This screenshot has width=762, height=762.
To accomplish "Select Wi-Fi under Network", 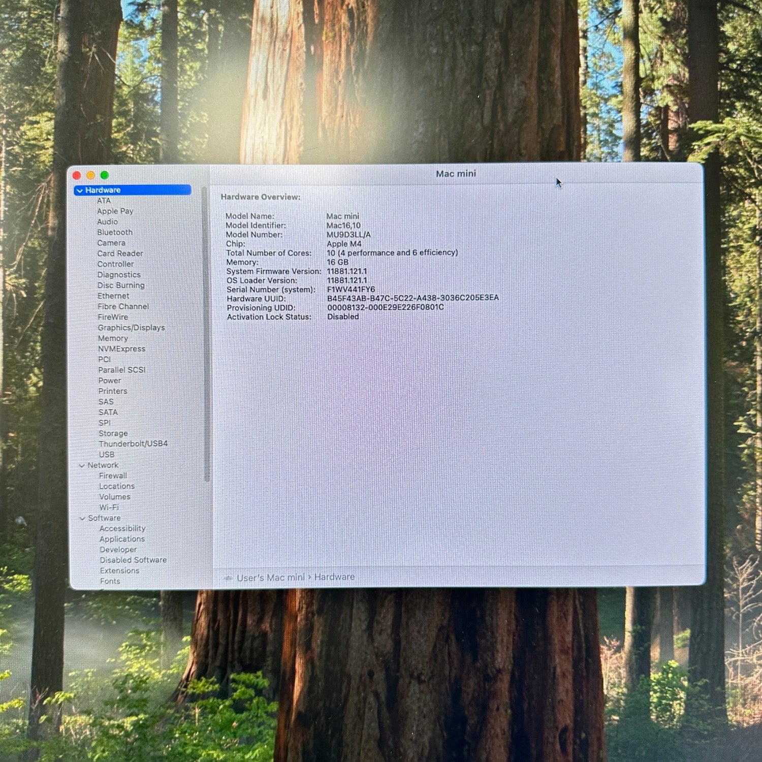I will [109, 507].
